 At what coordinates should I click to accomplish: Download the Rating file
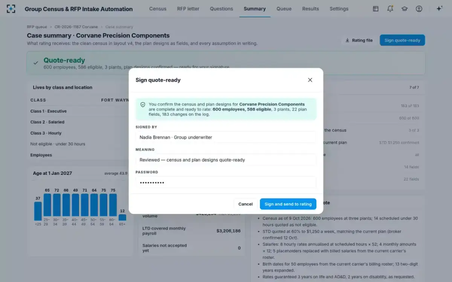(359, 40)
